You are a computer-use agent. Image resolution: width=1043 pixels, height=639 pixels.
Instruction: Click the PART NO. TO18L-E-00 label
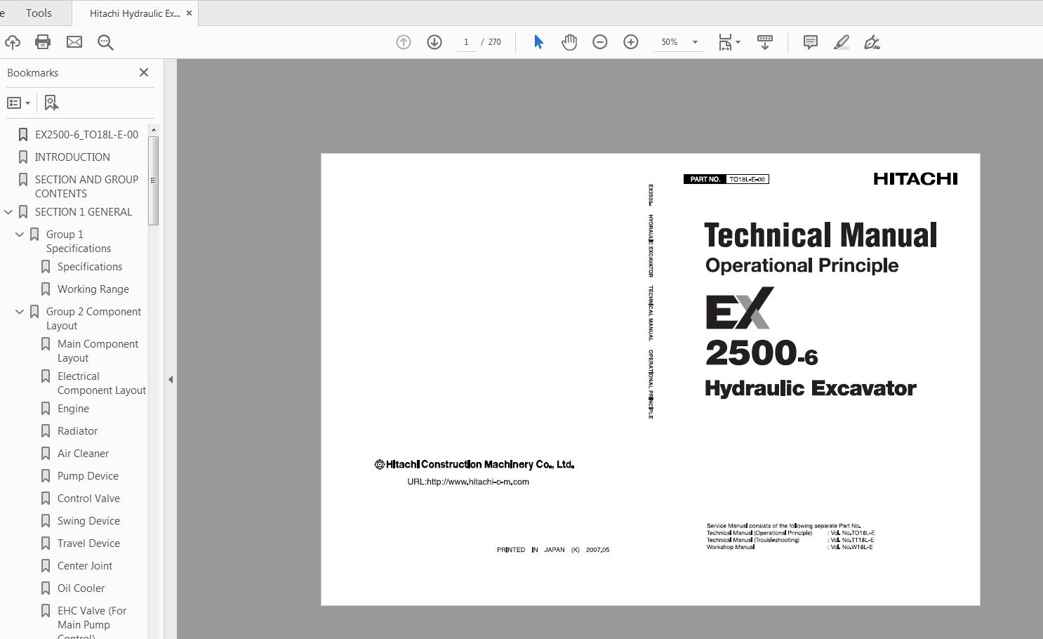click(726, 179)
